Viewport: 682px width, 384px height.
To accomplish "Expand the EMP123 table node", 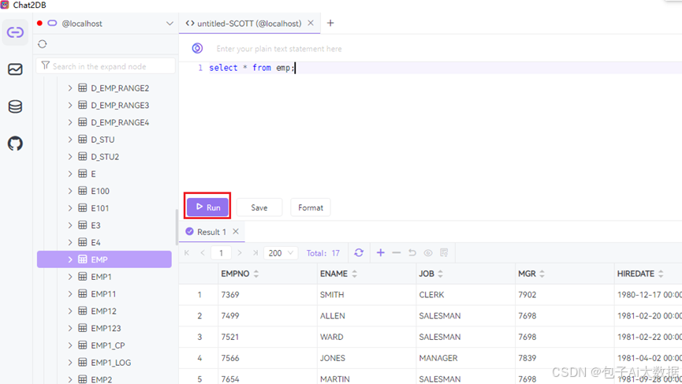I will point(70,328).
